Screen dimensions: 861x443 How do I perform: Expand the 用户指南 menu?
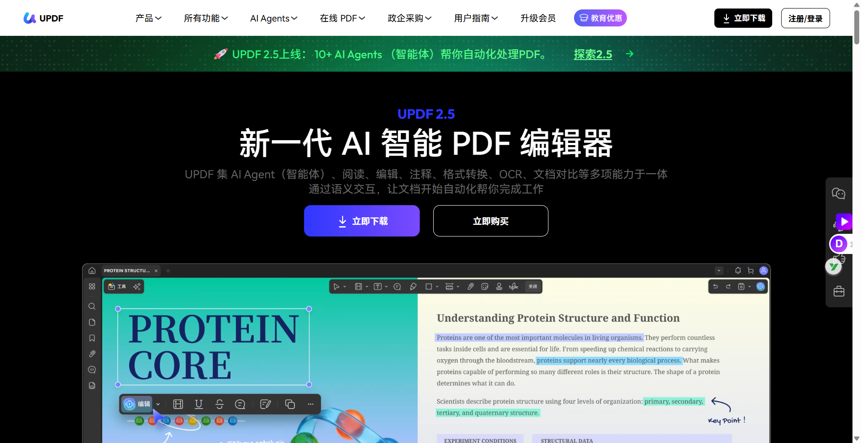click(476, 18)
